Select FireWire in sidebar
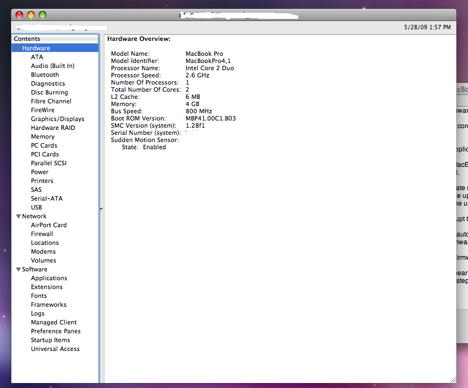 [43, 110]
